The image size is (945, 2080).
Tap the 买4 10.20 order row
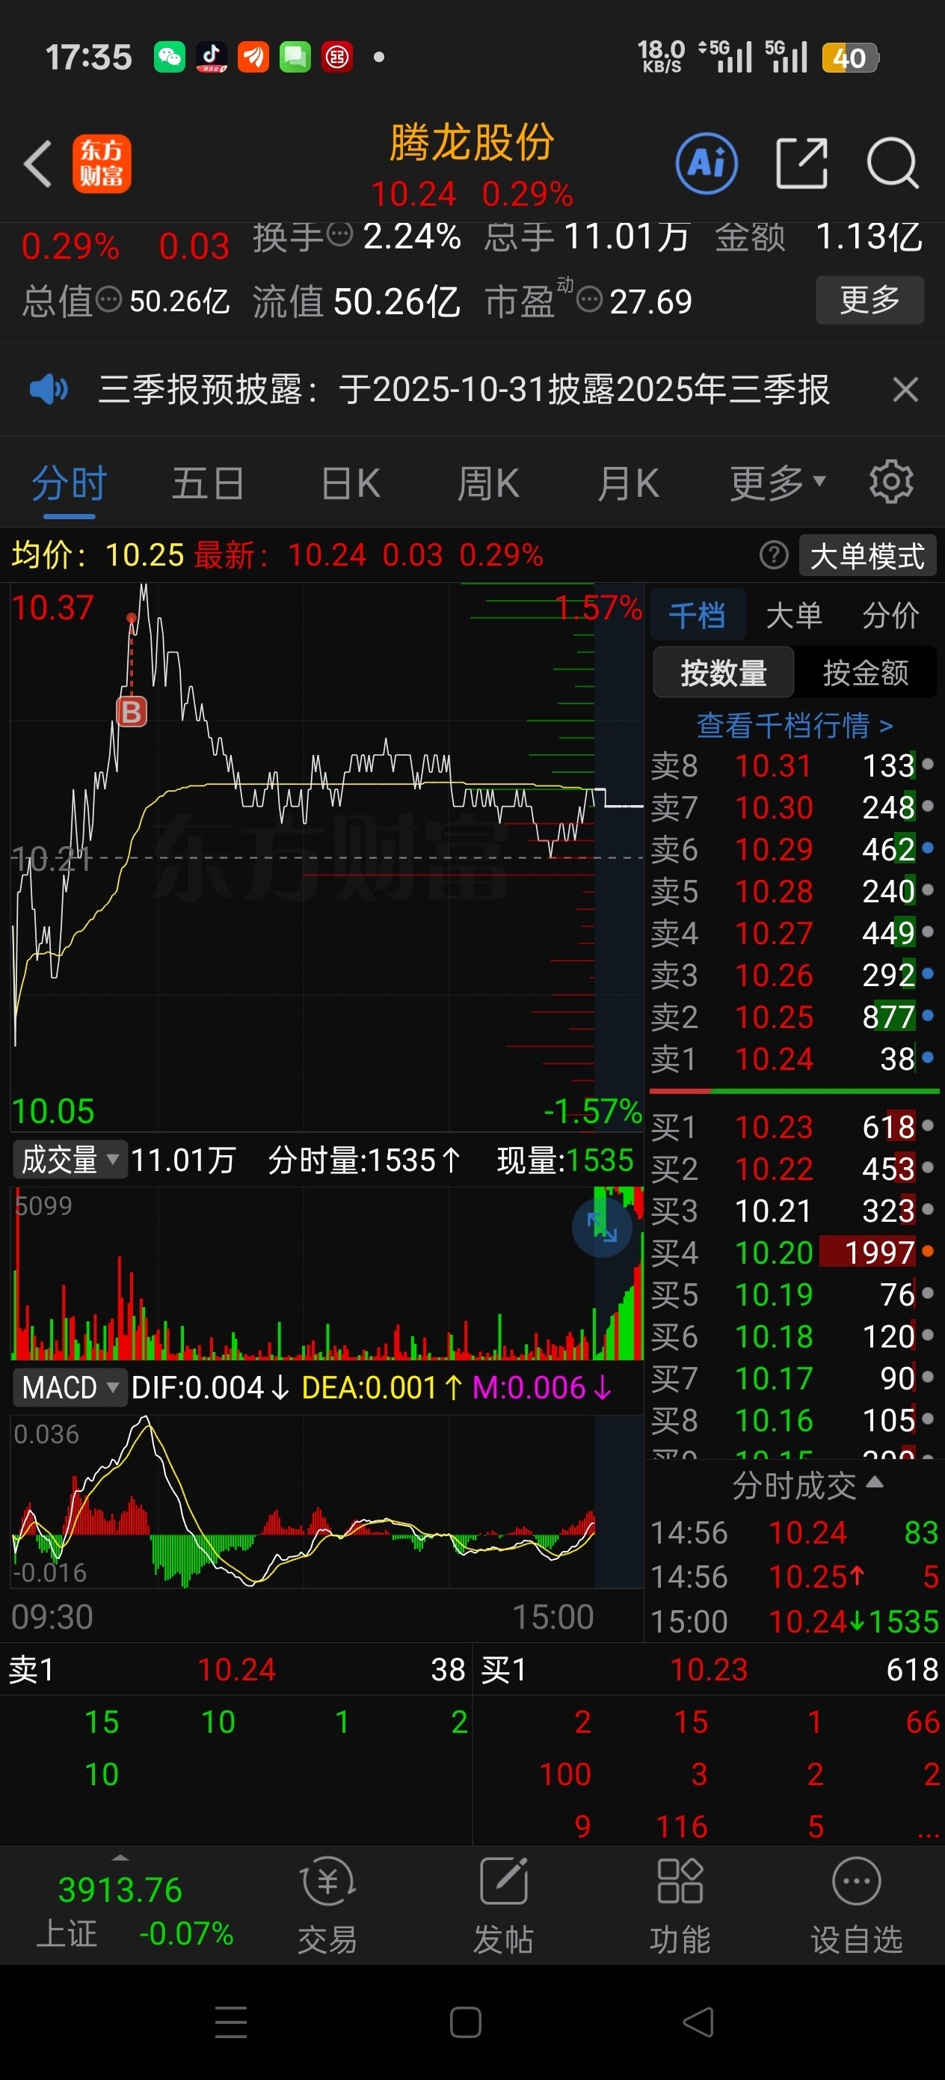[x=792, y=1252]
